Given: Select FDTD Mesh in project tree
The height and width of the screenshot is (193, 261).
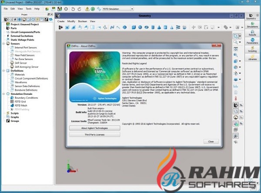Looking at the screenshot, I should tap(21, 106).
